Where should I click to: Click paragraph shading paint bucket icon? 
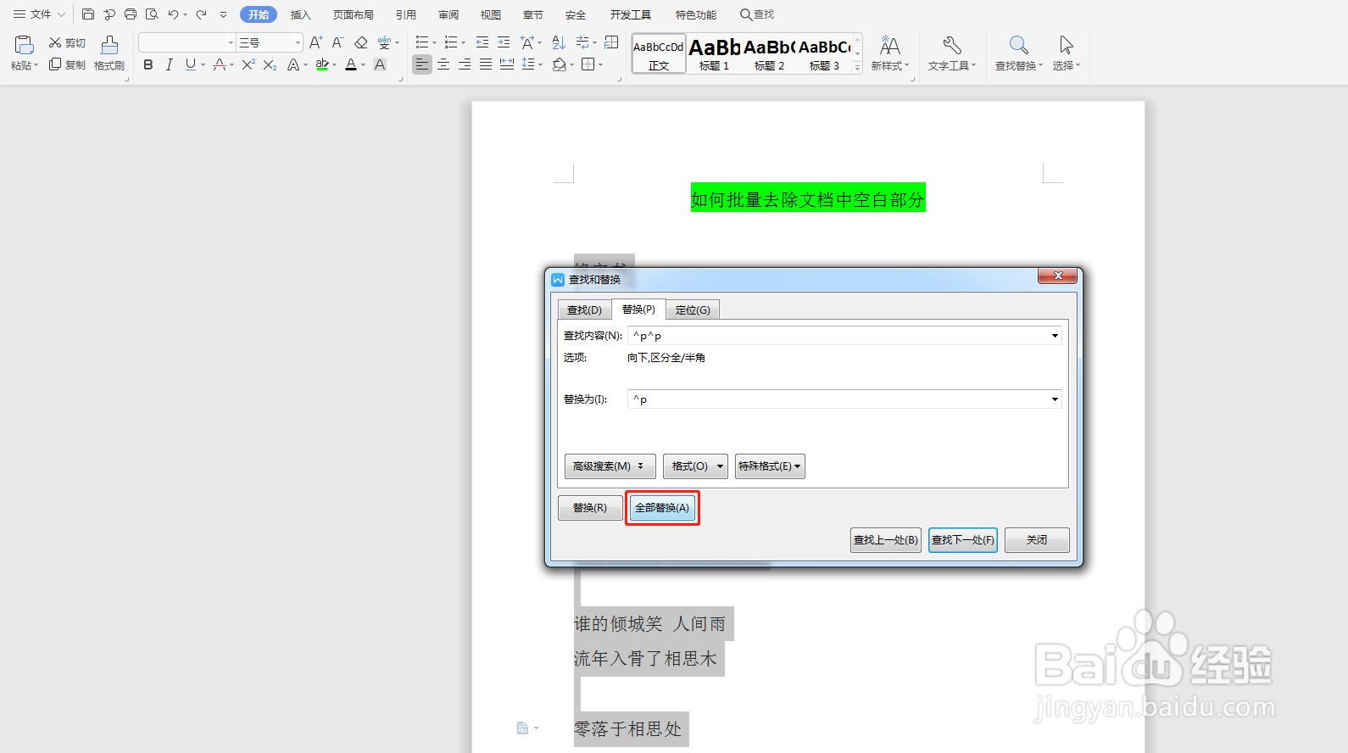[559, 64]
